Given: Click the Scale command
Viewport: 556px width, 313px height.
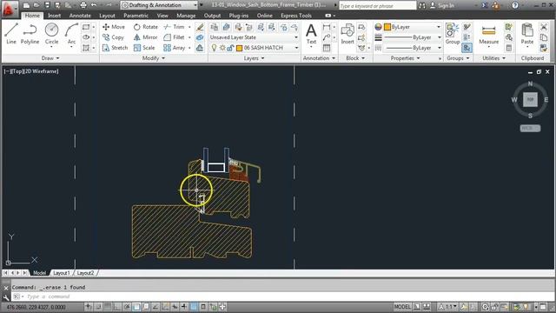Looking at the screenshot, I should coord(144,48).
